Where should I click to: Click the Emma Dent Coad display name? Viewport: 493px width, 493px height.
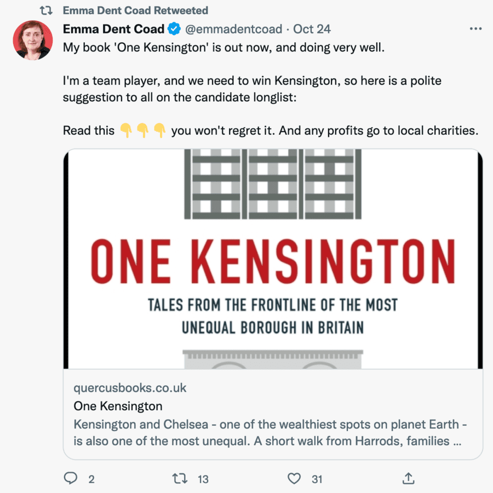[x=113, y=28]
